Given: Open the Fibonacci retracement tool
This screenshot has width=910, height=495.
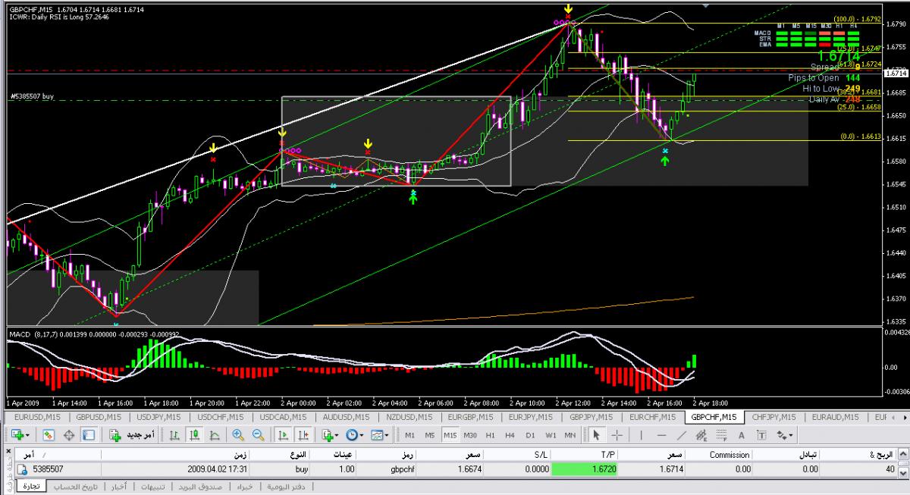Looking at the screenshot, I should point(721,435).
